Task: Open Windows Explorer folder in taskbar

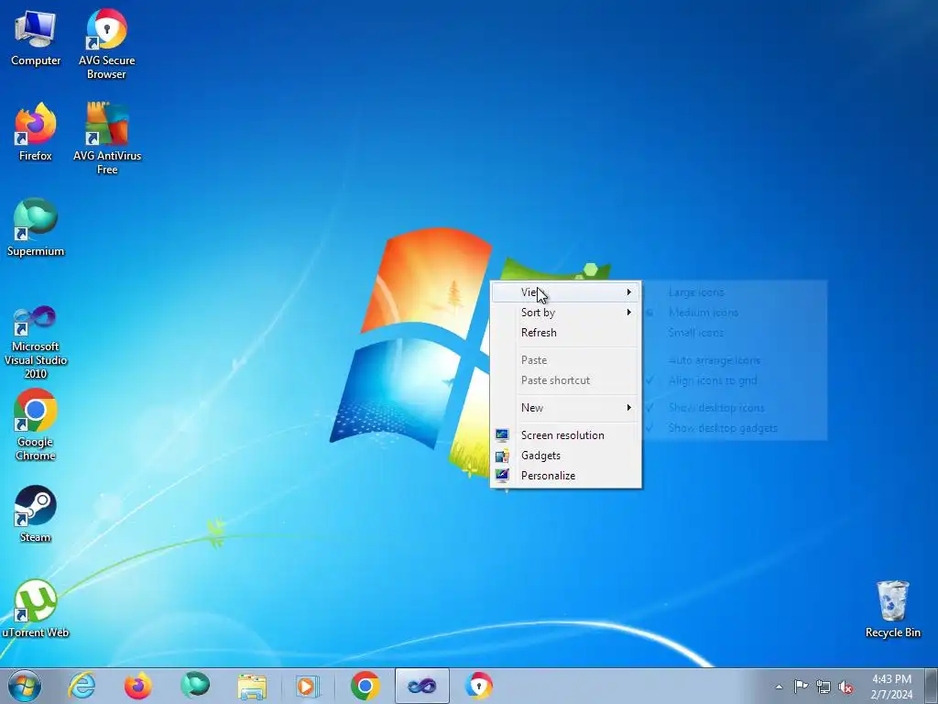Action: pos(252,686)
